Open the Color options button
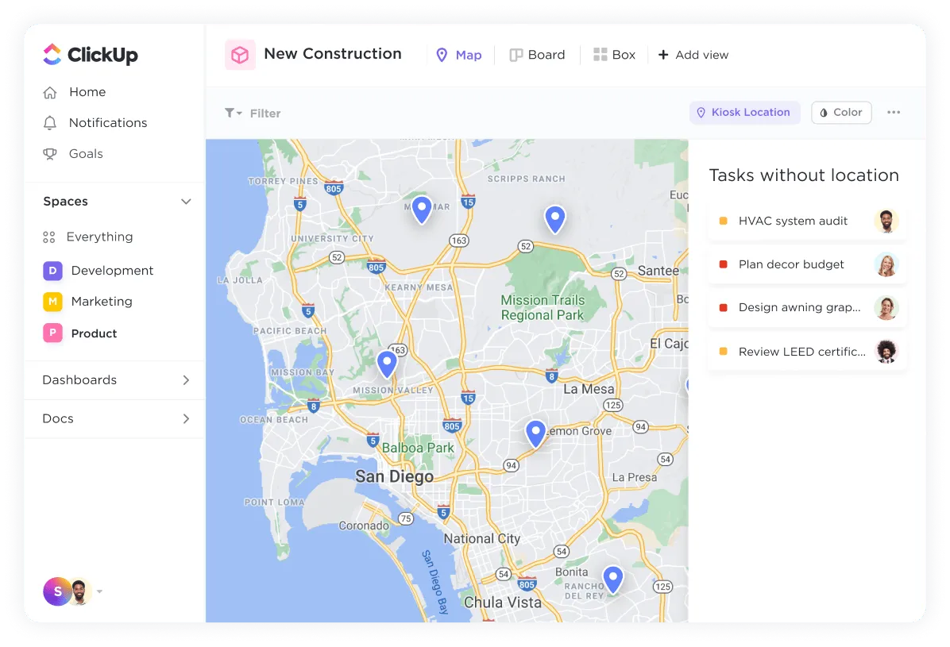This screenshot has height=647, width=950. click(x=841, y=113)
